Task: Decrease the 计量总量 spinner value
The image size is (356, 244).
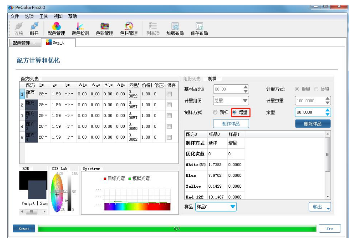Action: [x=327, y=103]
